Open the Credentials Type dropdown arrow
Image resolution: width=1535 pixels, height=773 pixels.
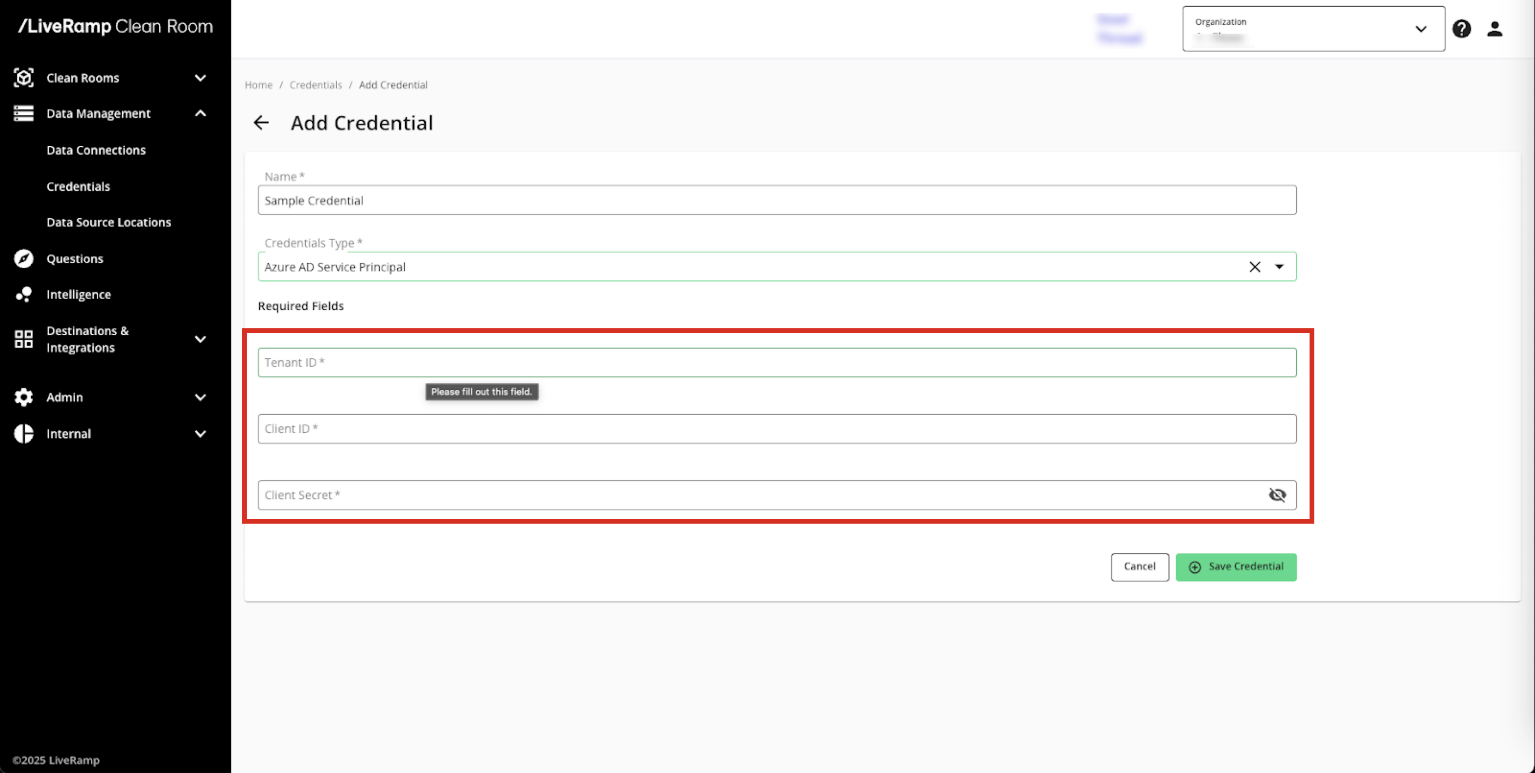[x=1279, y=267]
